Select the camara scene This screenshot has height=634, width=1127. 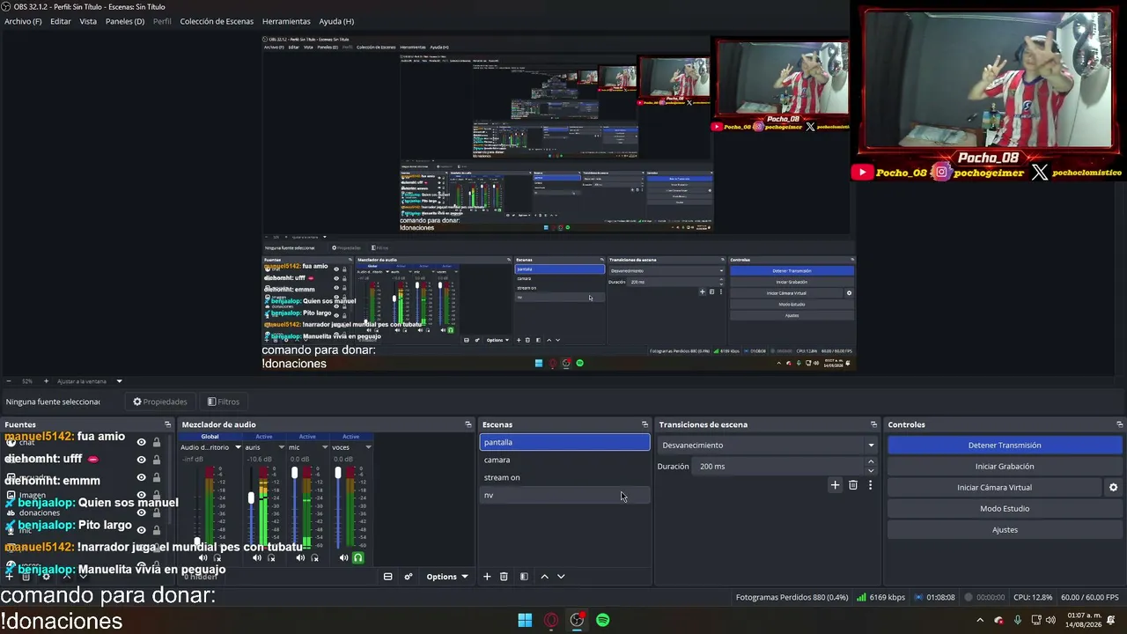click(564, 460)
